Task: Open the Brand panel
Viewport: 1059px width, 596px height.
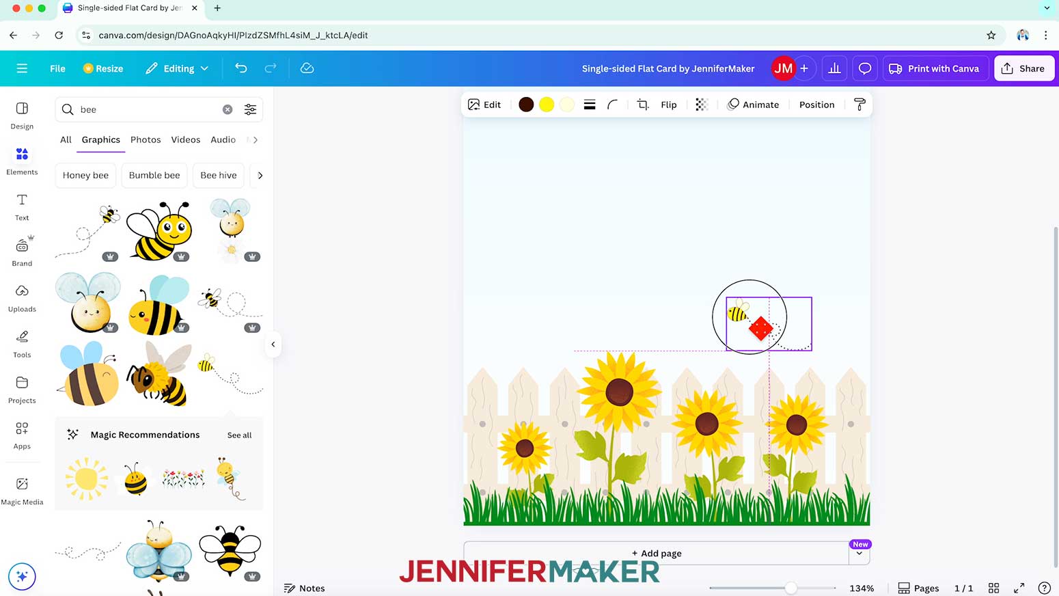Action: pos(22,252)
